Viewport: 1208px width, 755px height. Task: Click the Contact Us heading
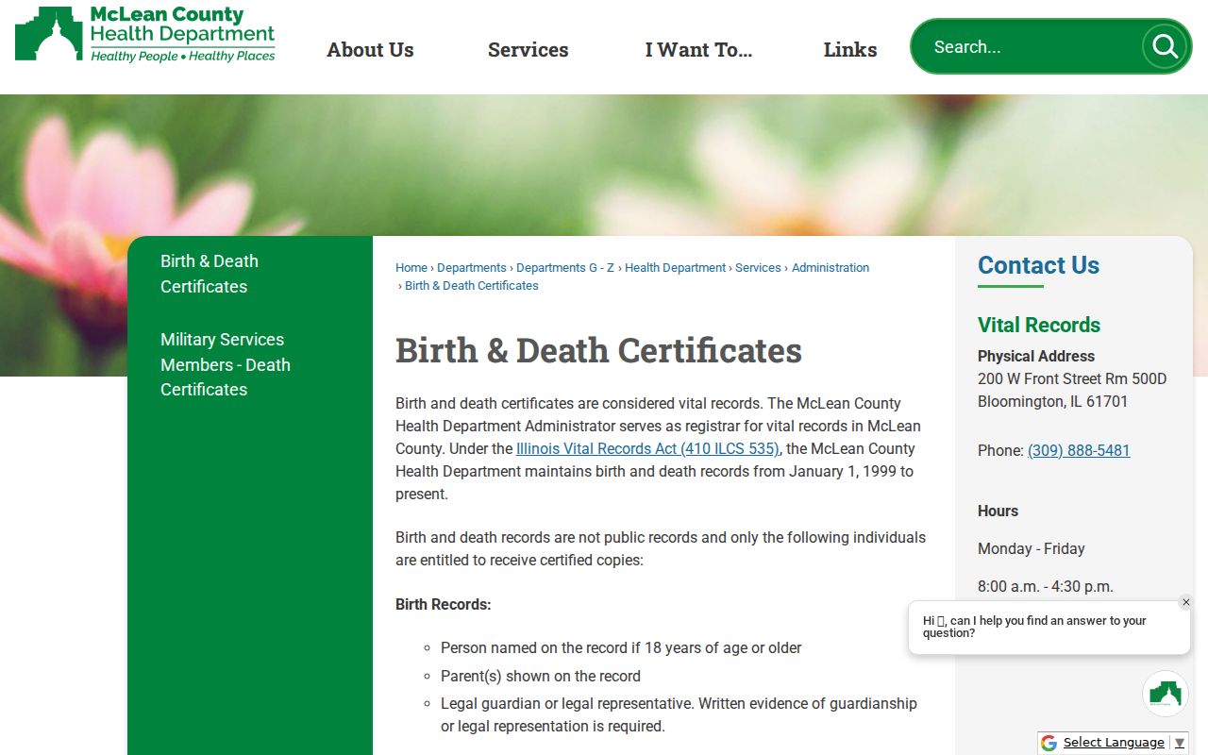click(1038, 265)
